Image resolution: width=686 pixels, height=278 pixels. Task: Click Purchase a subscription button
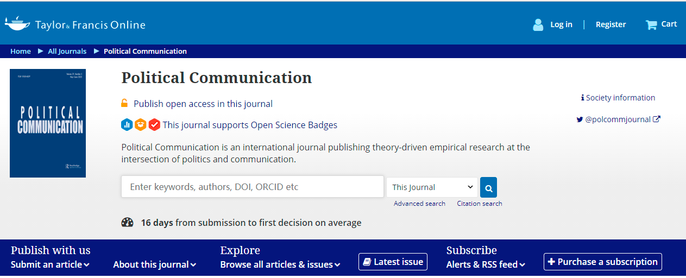[x=602, y=262]
